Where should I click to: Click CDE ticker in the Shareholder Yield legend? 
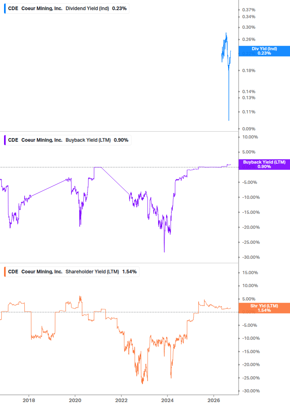click(x=13, y=271)
